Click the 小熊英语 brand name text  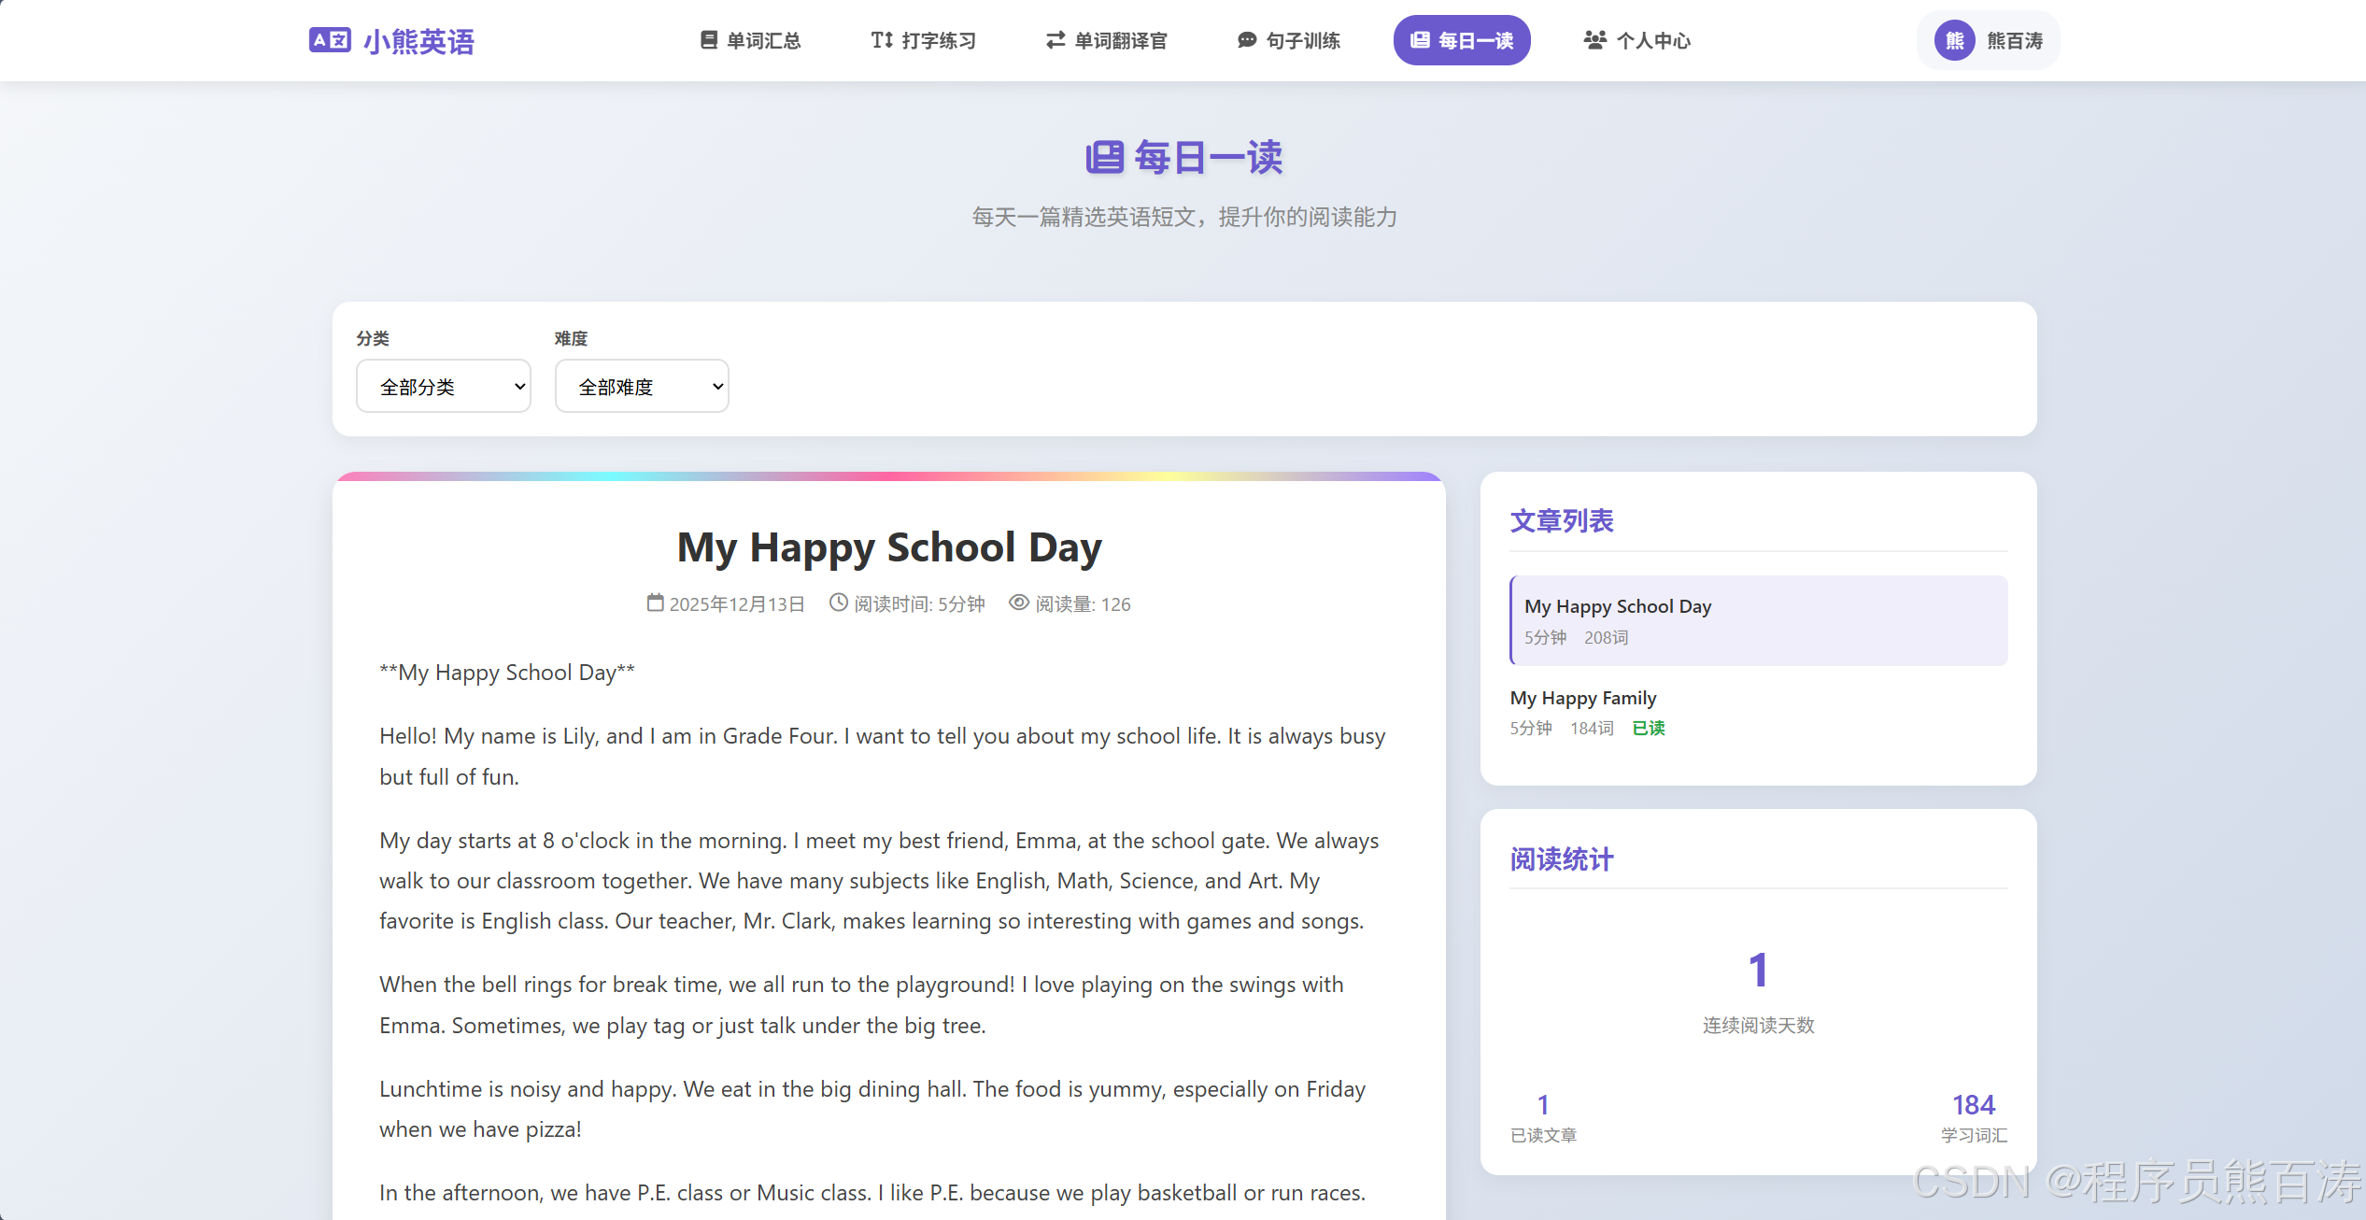coord(418,41)
